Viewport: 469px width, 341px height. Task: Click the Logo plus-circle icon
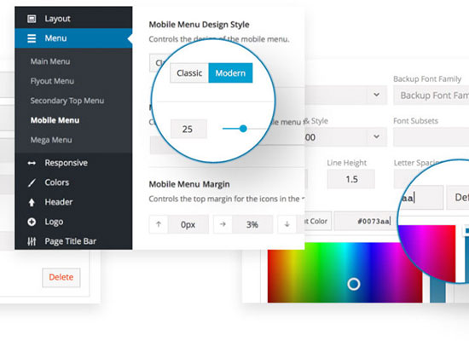(32, 222)
